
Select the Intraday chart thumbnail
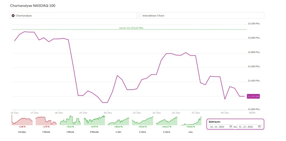22,120
